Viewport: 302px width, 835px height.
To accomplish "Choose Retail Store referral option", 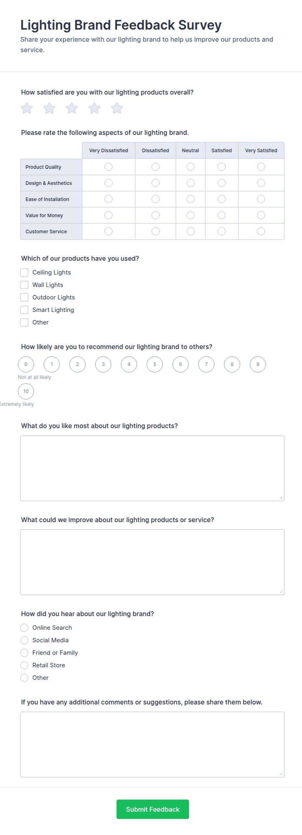I will point(24,665).
